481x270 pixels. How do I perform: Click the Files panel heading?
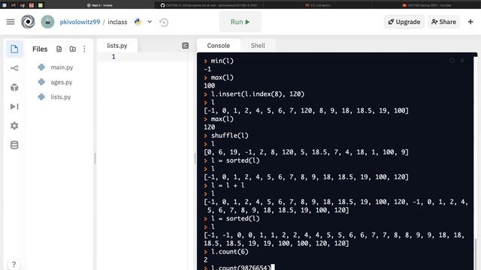click(40, 49)
